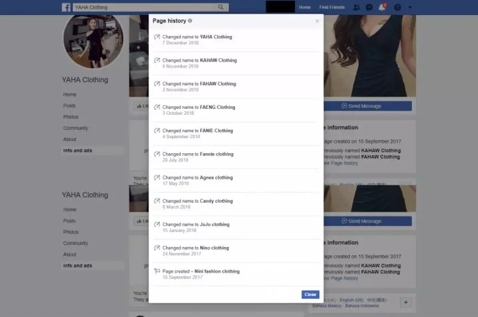Select 'Changed name to KAHAW Clothing' text
The width and height of the screenshot is (478, 317).
point(200,60)
